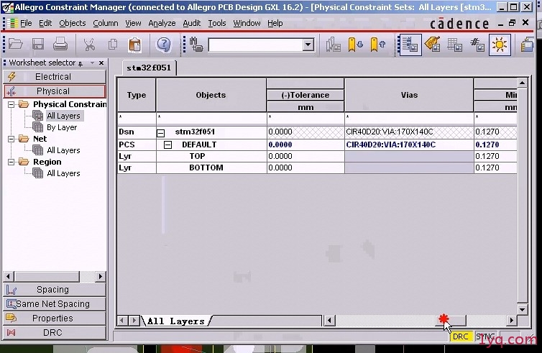Click DEFAULT row Vias cell CIR40D20:VIA:170X140C

409,145
